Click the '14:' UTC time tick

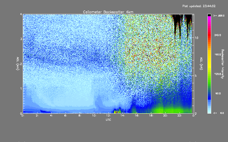coord(123,116)
